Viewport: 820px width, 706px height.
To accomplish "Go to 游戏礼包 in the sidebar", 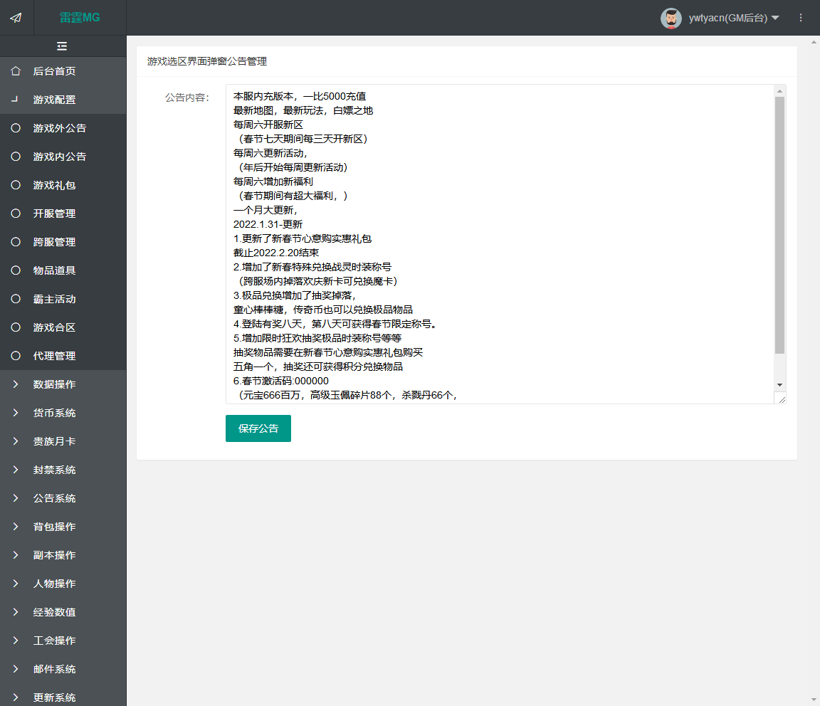I will tap(63, 185).
